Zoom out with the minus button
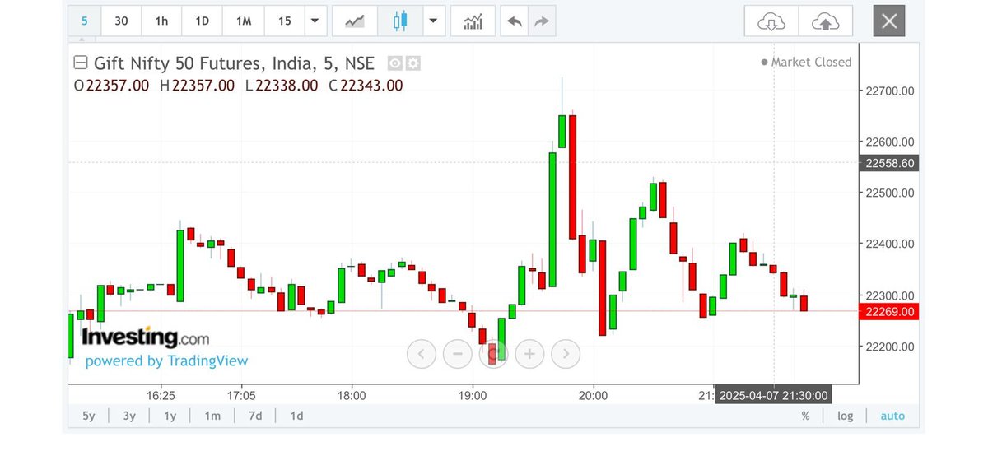The width and height of the screenshot is (988, 456). click(457, 355)
